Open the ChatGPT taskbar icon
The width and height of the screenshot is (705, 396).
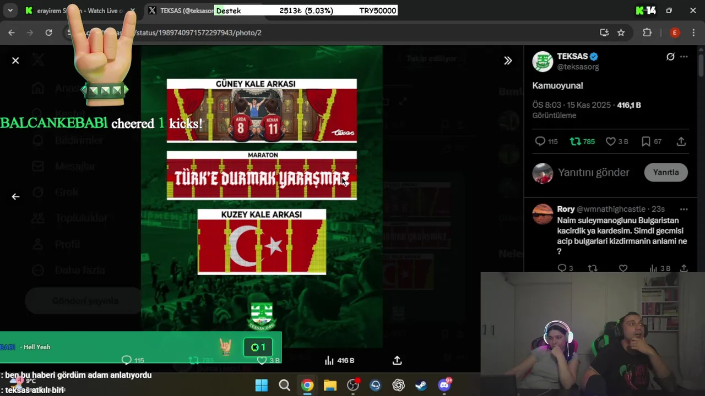(399, 385)
